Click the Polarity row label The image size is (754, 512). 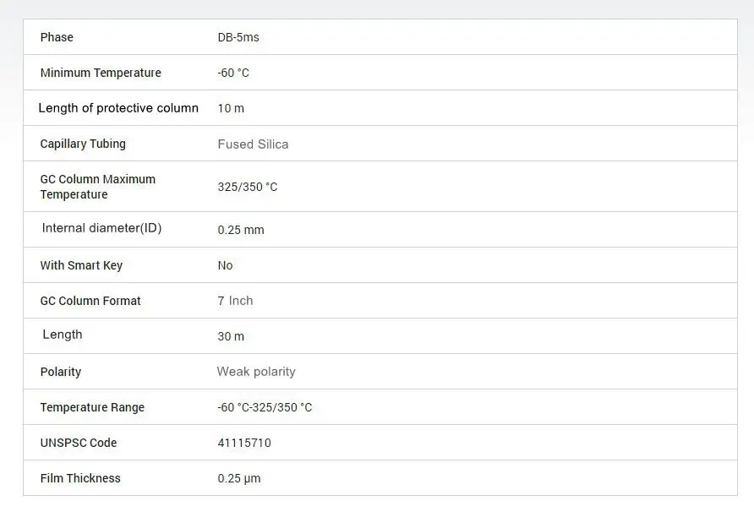point(61,372)
